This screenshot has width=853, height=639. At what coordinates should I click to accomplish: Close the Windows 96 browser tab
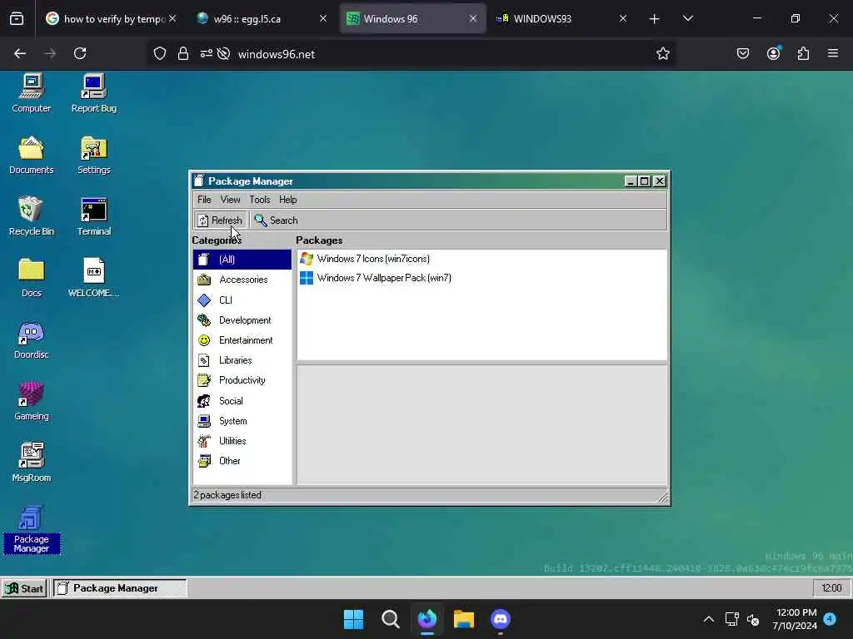[473, 19]
